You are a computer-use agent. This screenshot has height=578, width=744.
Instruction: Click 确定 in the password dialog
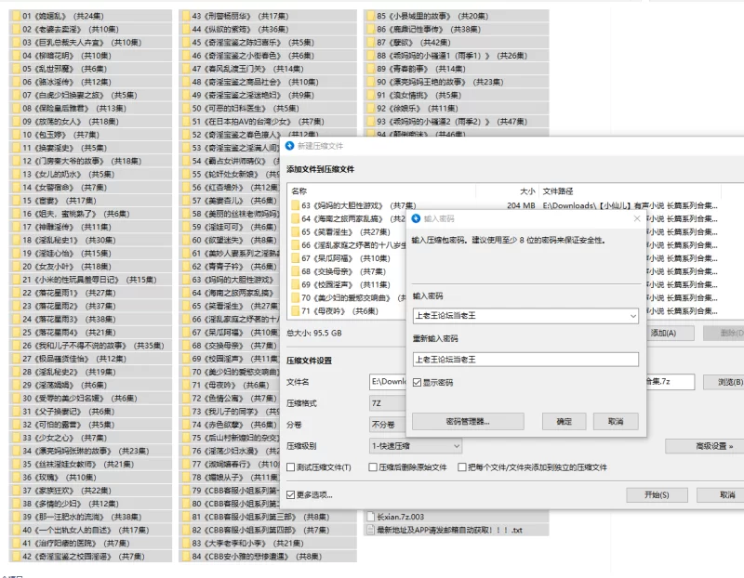tap(564, 421)
